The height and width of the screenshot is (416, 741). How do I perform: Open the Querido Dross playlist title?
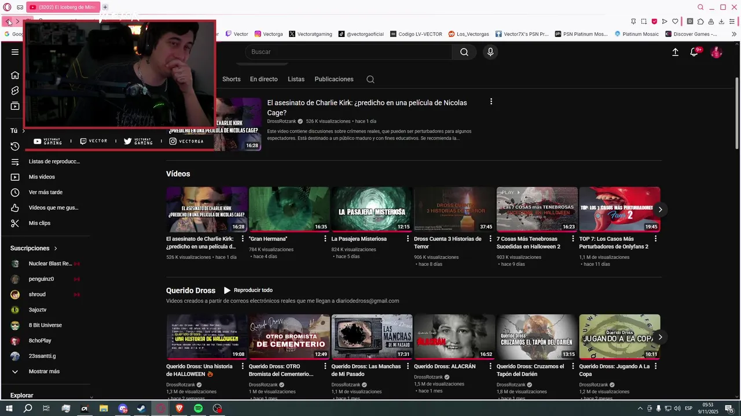(x=190, y=291)
